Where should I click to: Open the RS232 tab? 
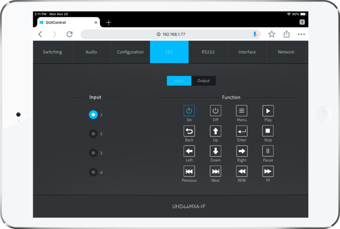click(208, 52)
